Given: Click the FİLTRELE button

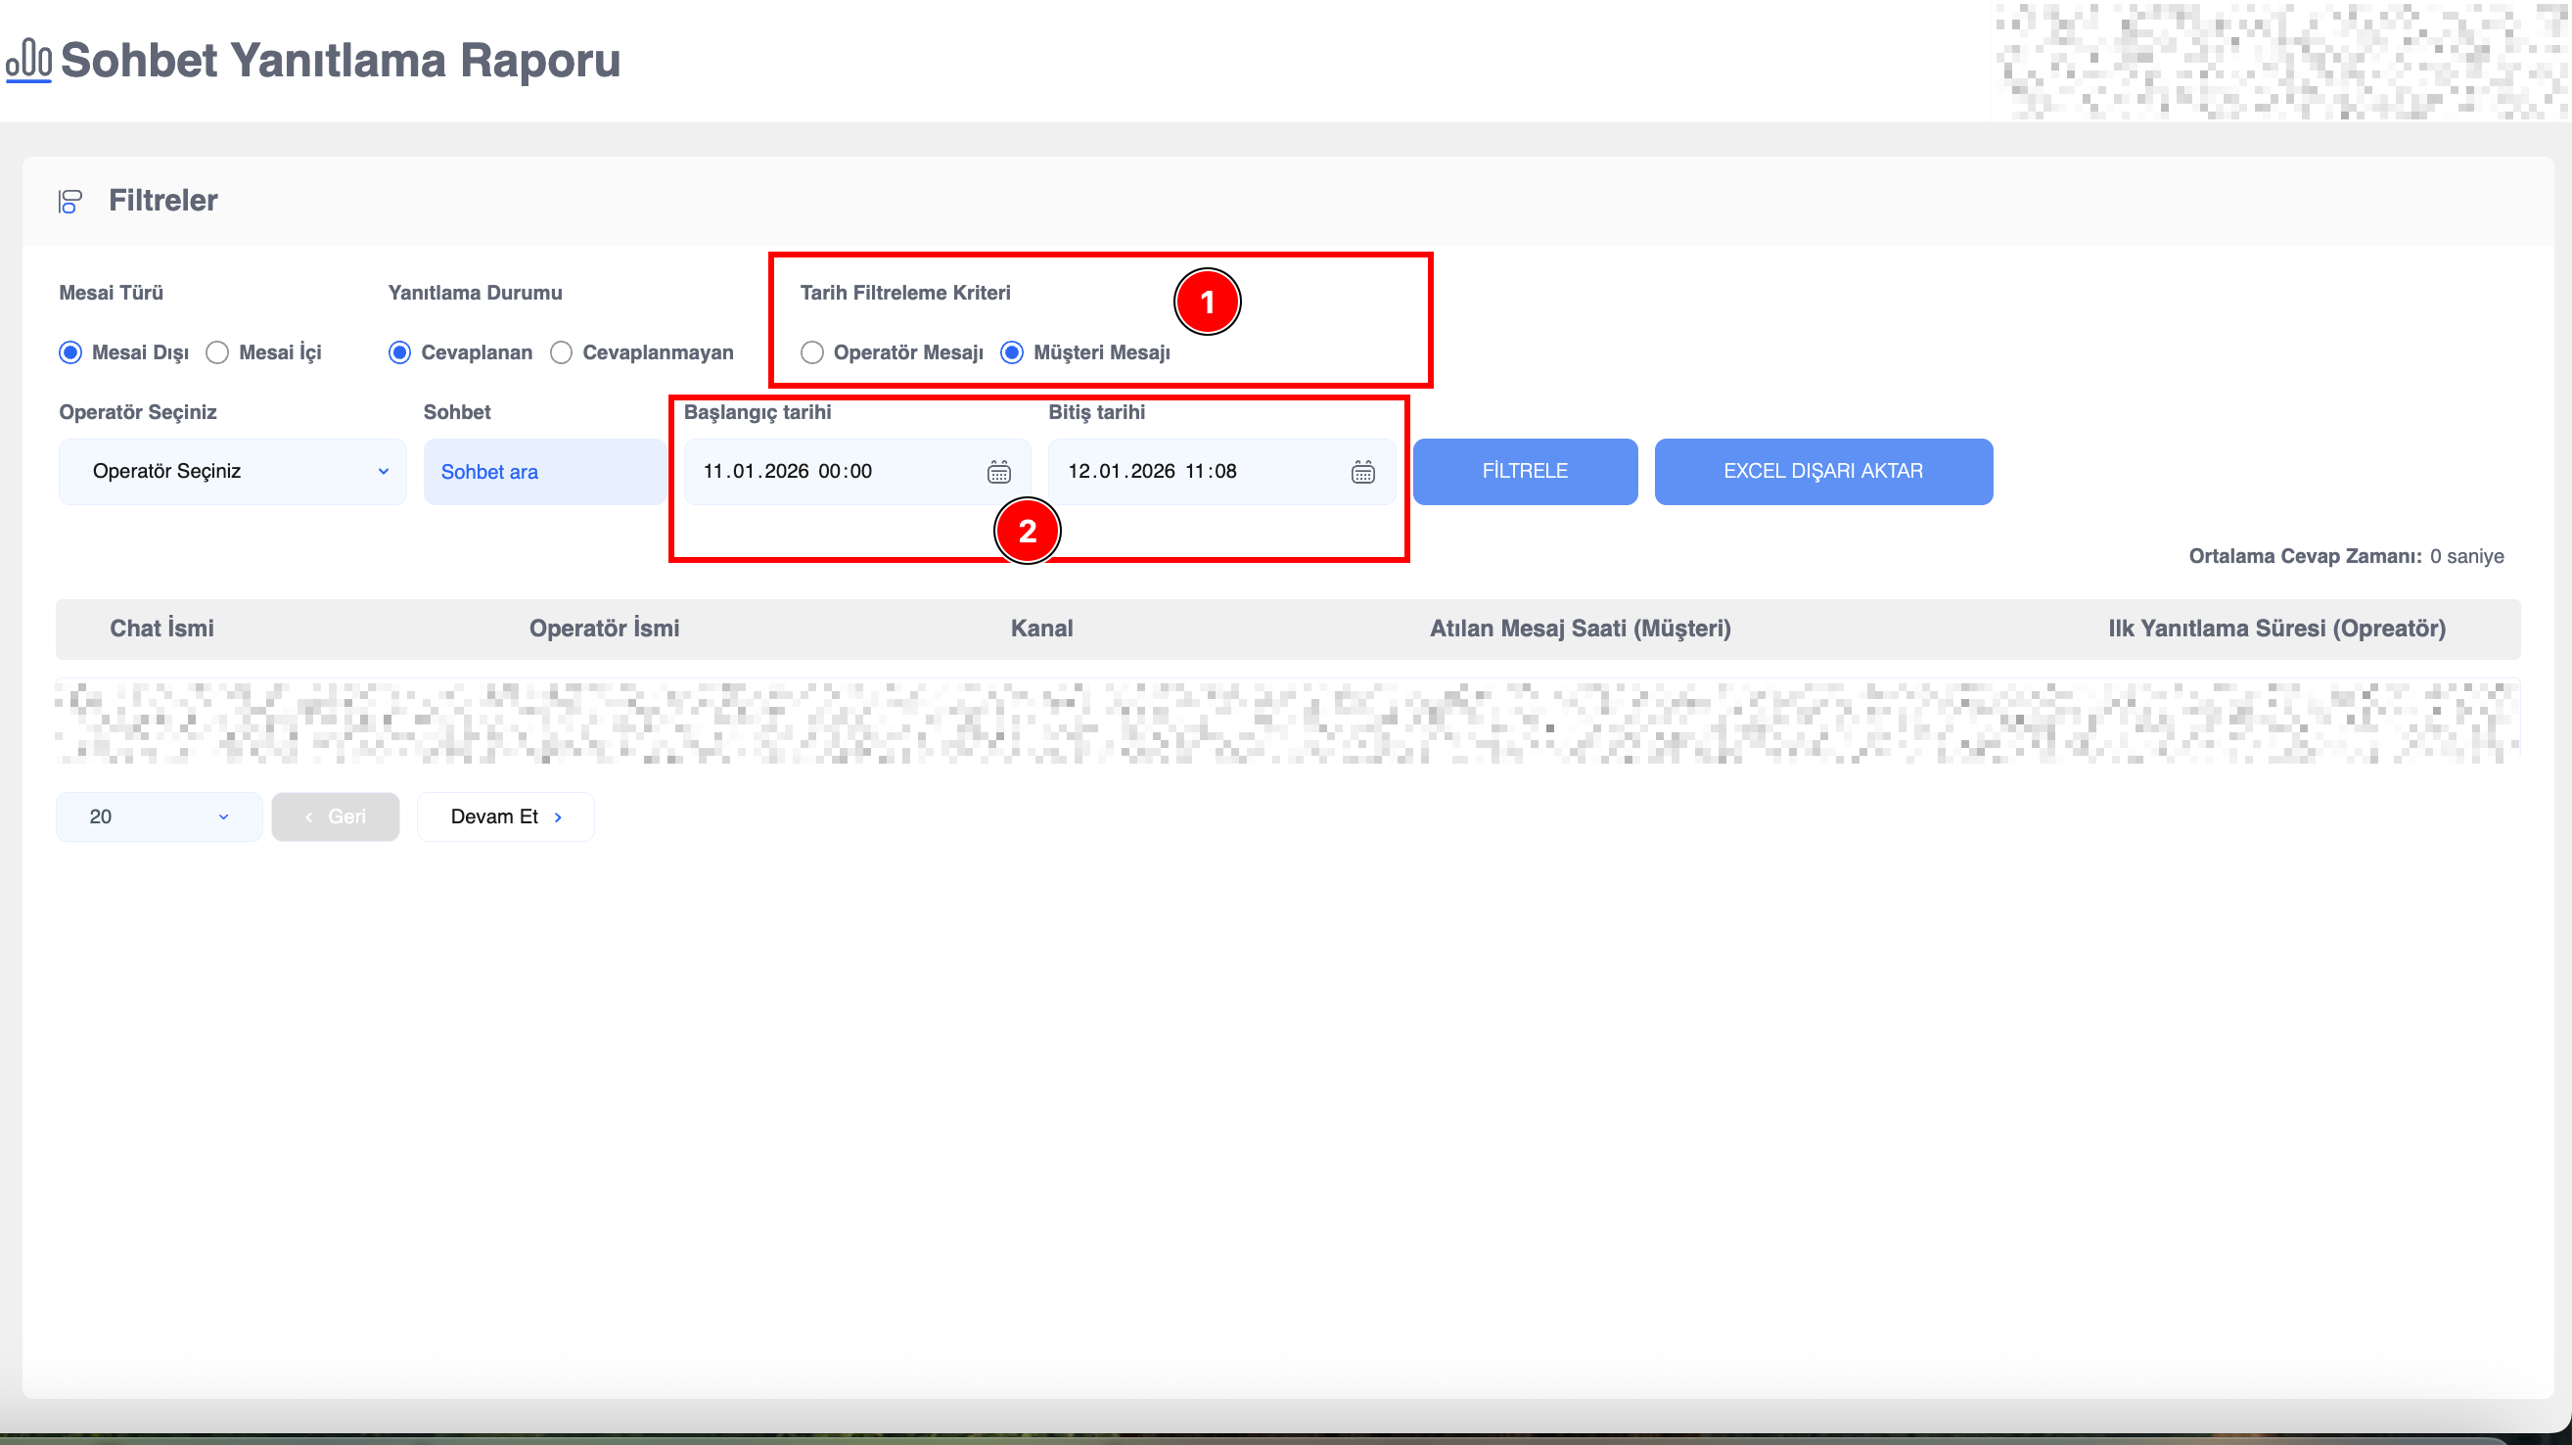Looking at the screenshot, I should (1525, 471).
